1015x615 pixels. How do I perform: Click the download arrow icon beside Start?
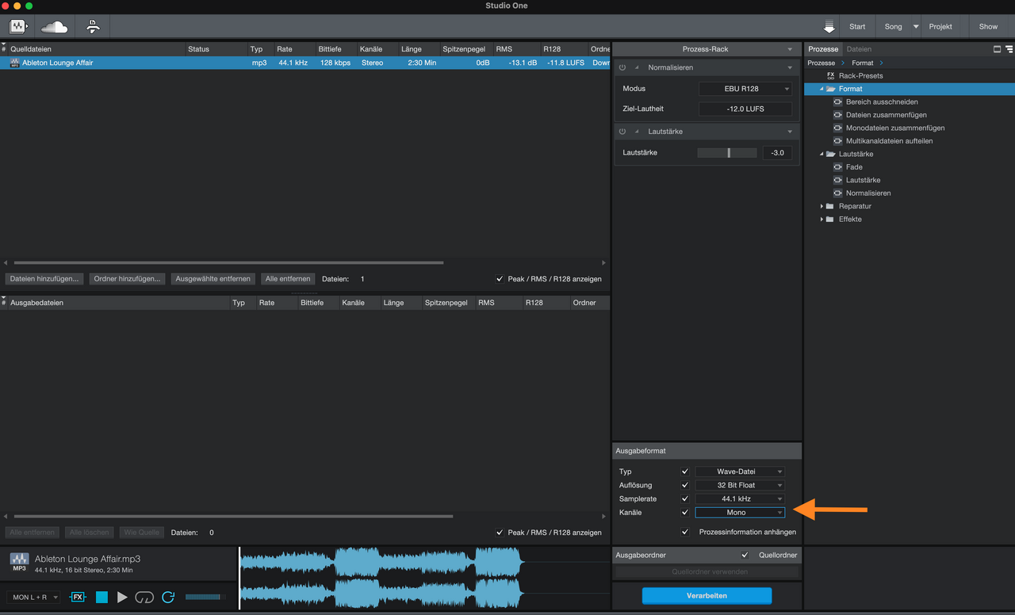829,27
